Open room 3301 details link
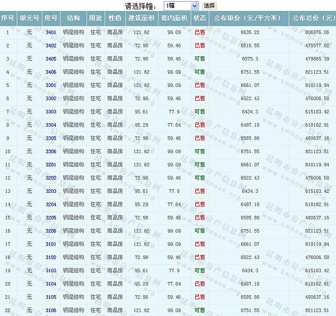 pyautogui.click(x=51, y=85)
